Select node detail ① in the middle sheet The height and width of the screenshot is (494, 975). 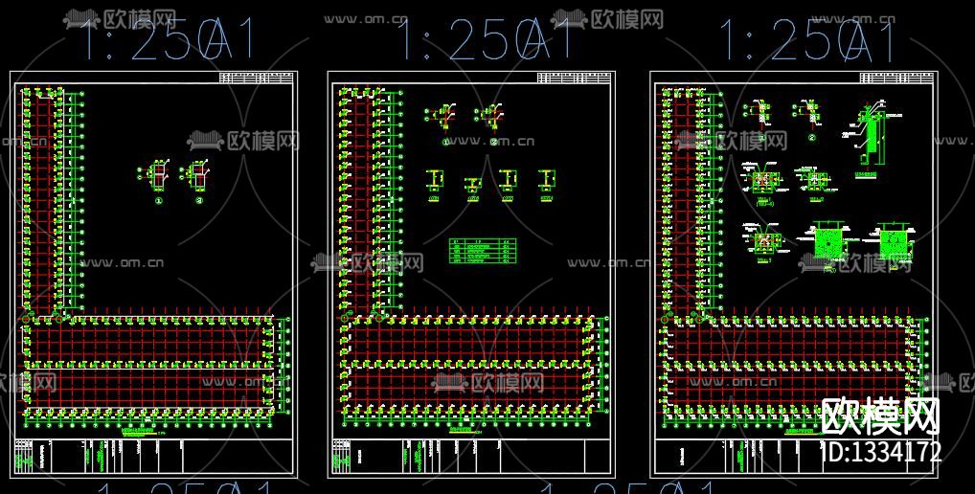point(442,123)
